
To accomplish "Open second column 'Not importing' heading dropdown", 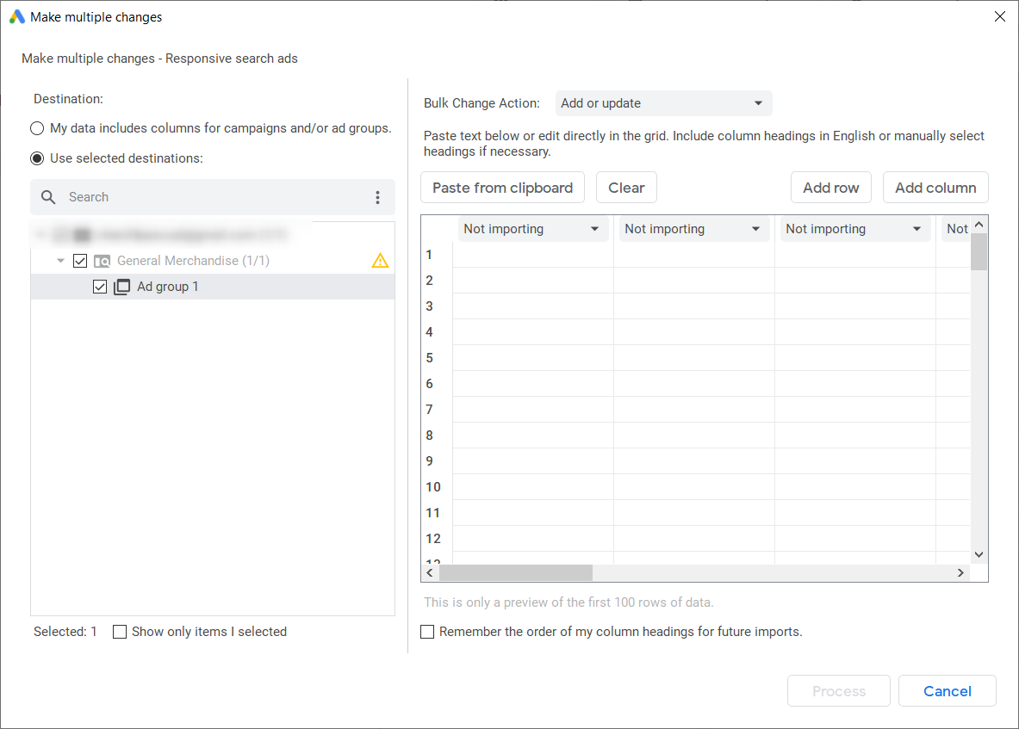I will (x=694, y=228).
